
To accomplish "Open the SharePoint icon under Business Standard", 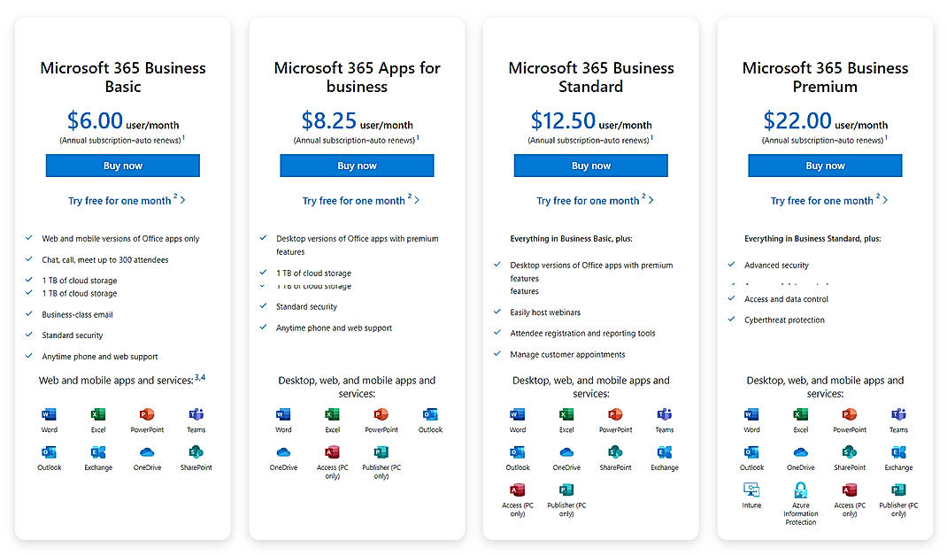I will (615, 452).
